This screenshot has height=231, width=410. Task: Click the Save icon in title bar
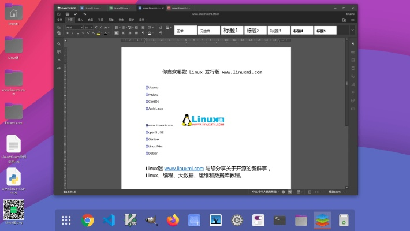(x=59, y=14)
